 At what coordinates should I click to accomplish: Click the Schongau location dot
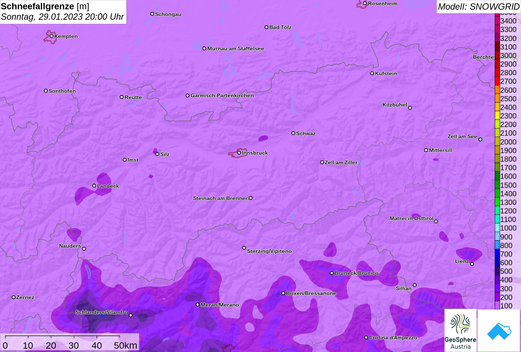click(x=152, y=14)
